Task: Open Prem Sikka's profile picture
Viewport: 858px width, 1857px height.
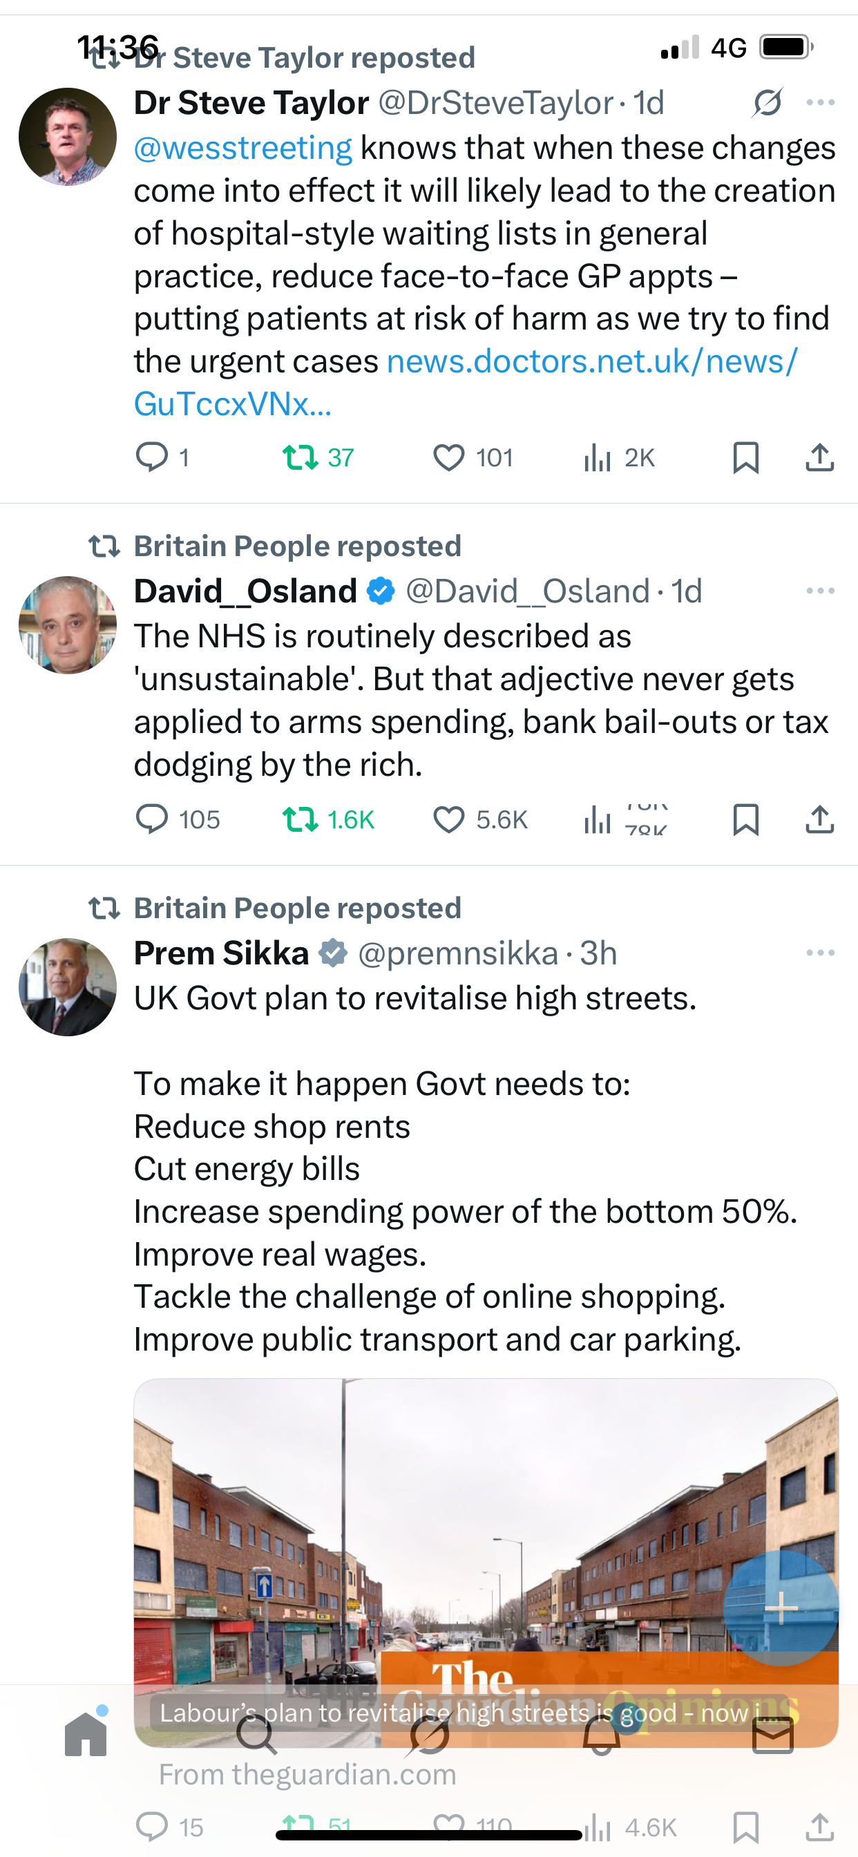Action: pyautogui.click(x=67, y=987)
